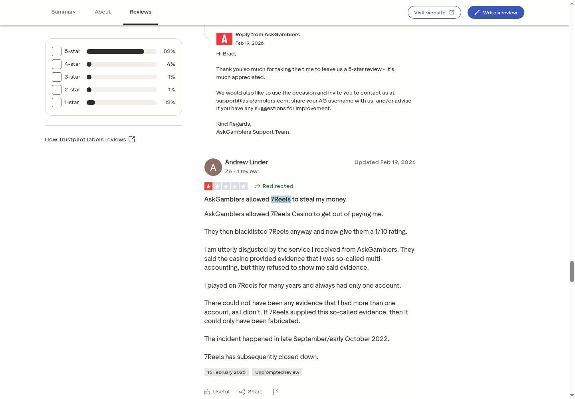The width and height of the screenshot is (575, 399).
Task: Tick the 1-star filter checkbox
Action: click(57, 103)
